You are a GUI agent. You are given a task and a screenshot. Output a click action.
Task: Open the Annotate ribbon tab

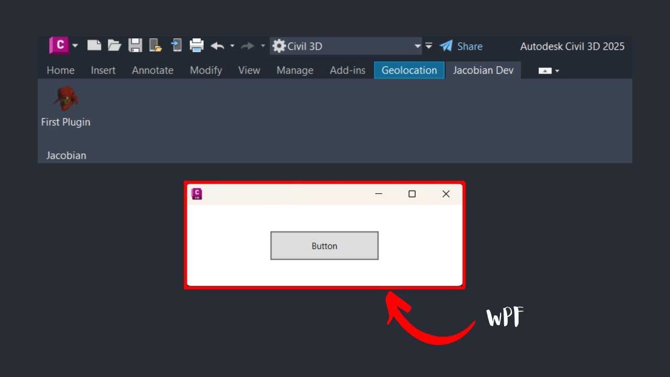153,70
